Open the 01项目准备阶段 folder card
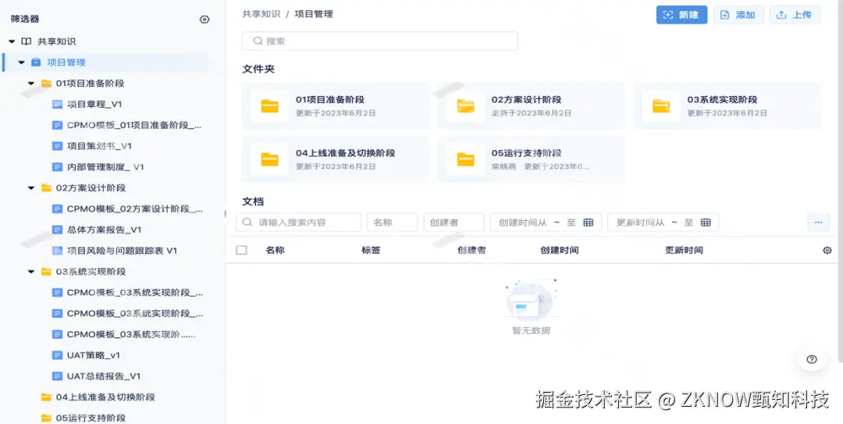The image size is (843, 424). (x=336, y=105)
